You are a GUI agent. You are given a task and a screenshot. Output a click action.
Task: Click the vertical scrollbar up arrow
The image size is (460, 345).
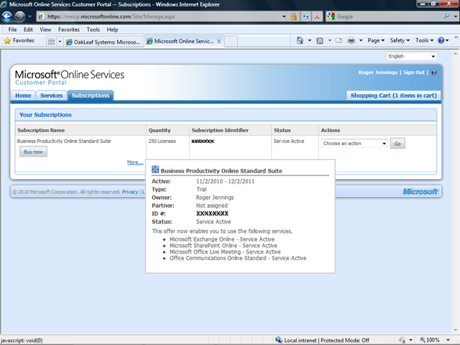tap(455, 54)
